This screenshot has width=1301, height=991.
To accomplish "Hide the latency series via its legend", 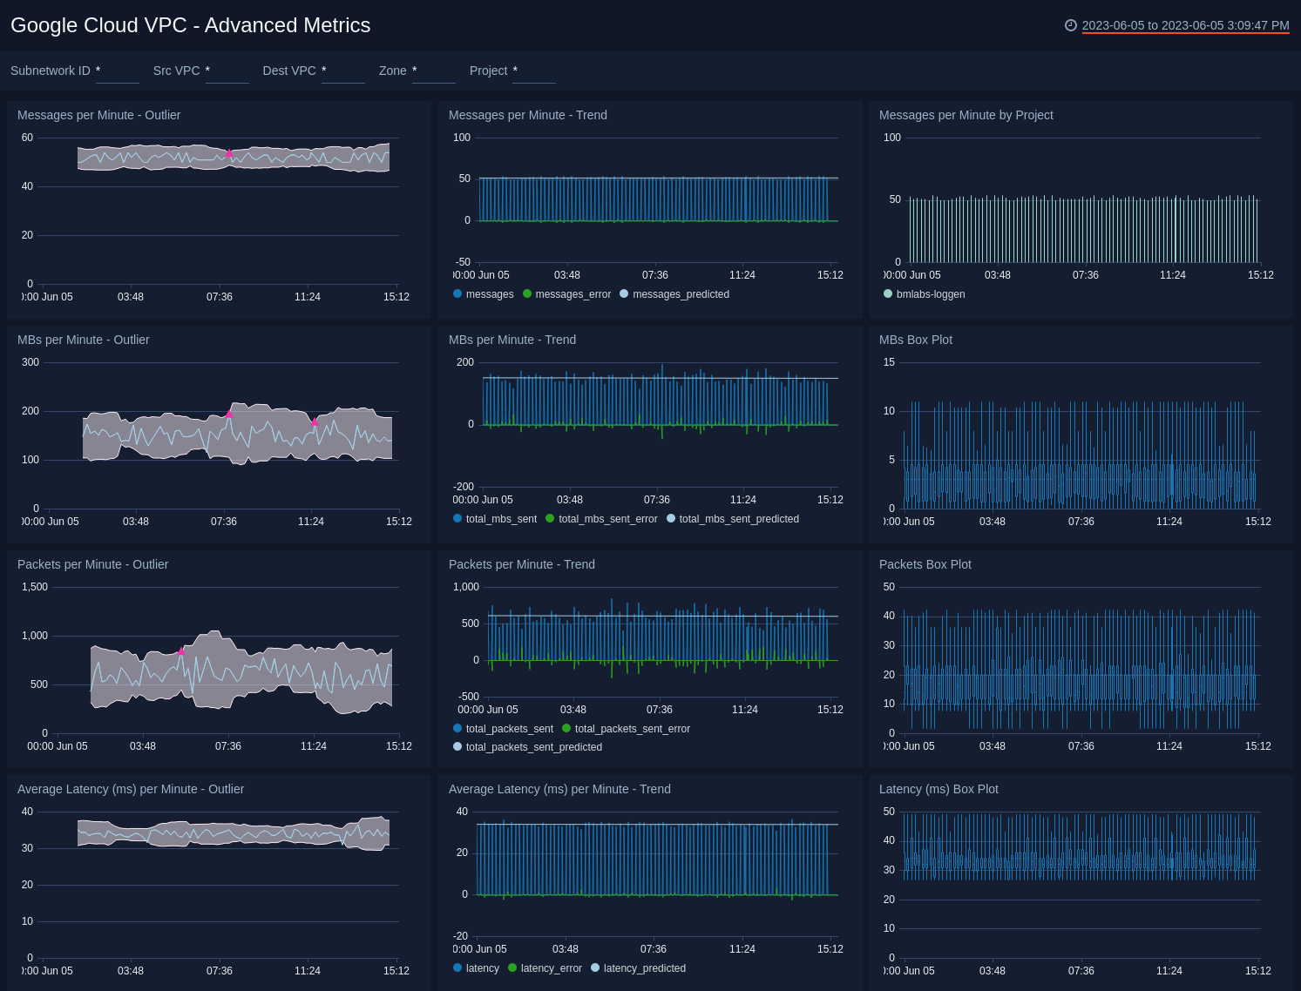I will (457, 968).
